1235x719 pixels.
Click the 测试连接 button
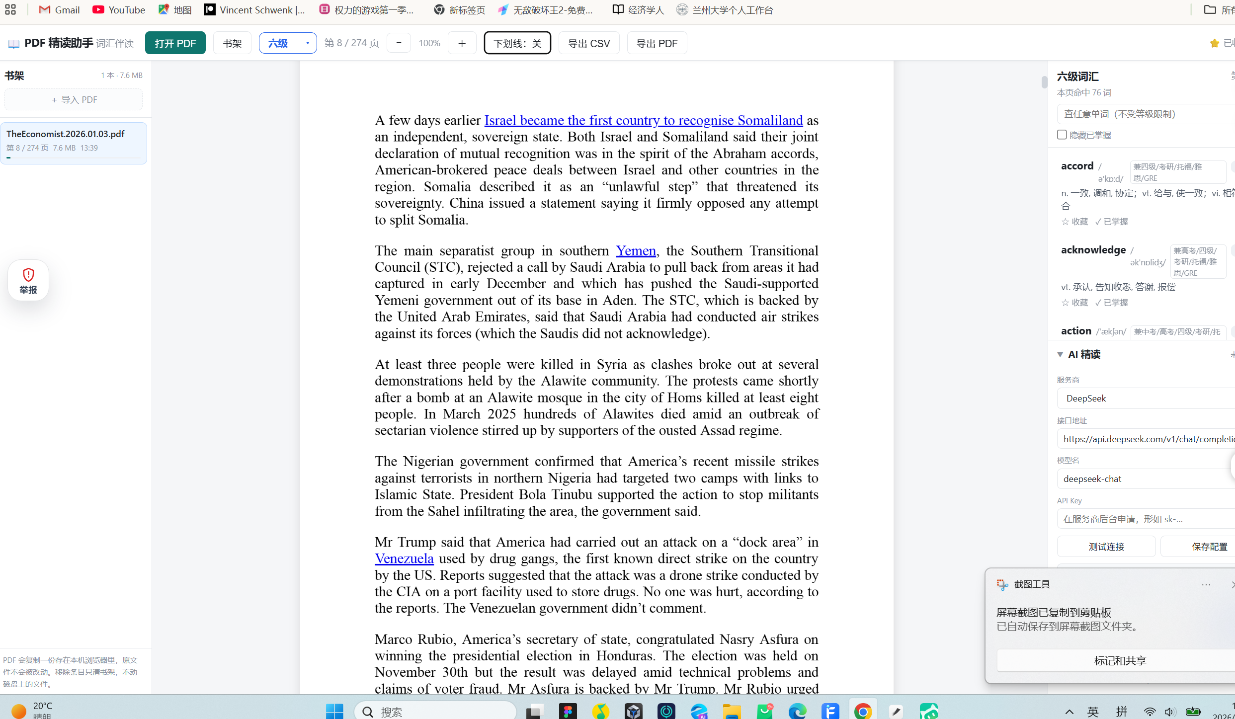click(1106, 547)
